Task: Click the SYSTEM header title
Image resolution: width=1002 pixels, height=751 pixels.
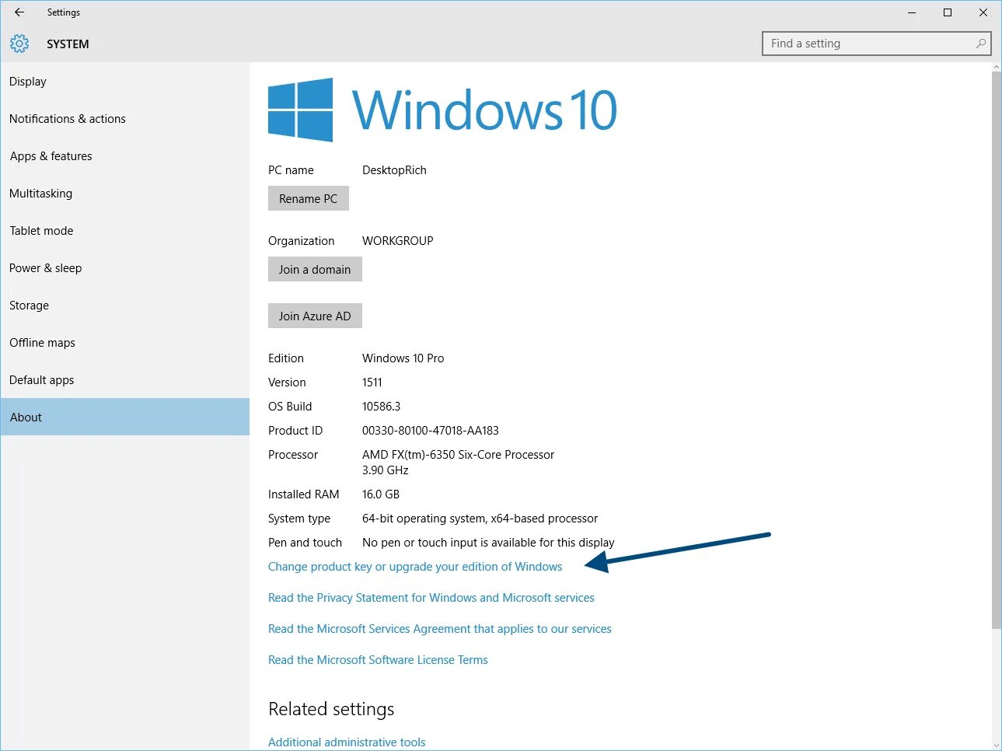Action: 68,44
